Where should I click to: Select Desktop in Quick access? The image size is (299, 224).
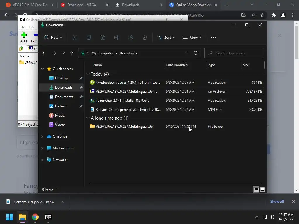click(x=61, y=78)
